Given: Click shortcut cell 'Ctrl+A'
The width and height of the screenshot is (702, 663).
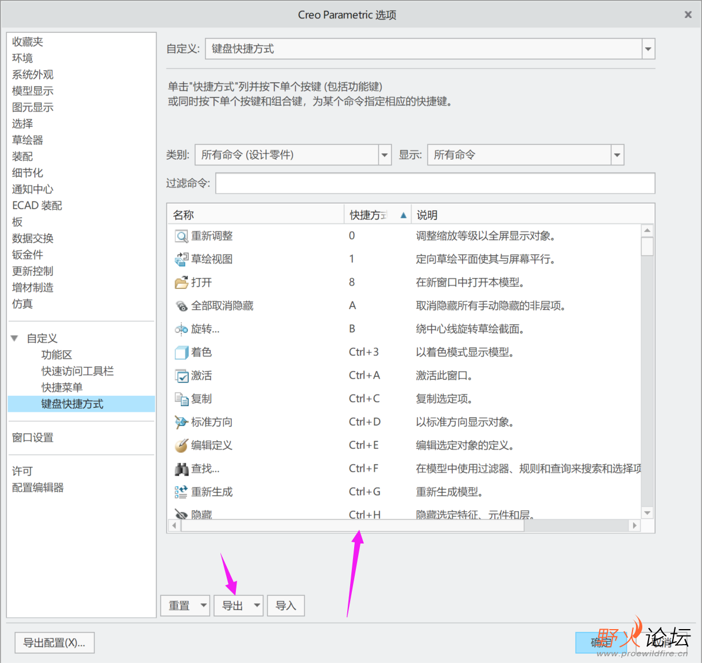Looking at the screenshot, I should pos(364,376).
